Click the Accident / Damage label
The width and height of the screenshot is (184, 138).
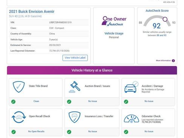pos(152,86)
